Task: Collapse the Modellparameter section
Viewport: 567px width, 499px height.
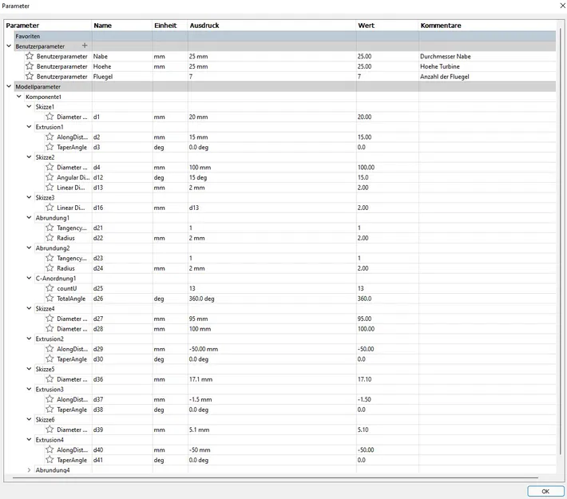Action: pyautogui.click(x=9, y=86)
